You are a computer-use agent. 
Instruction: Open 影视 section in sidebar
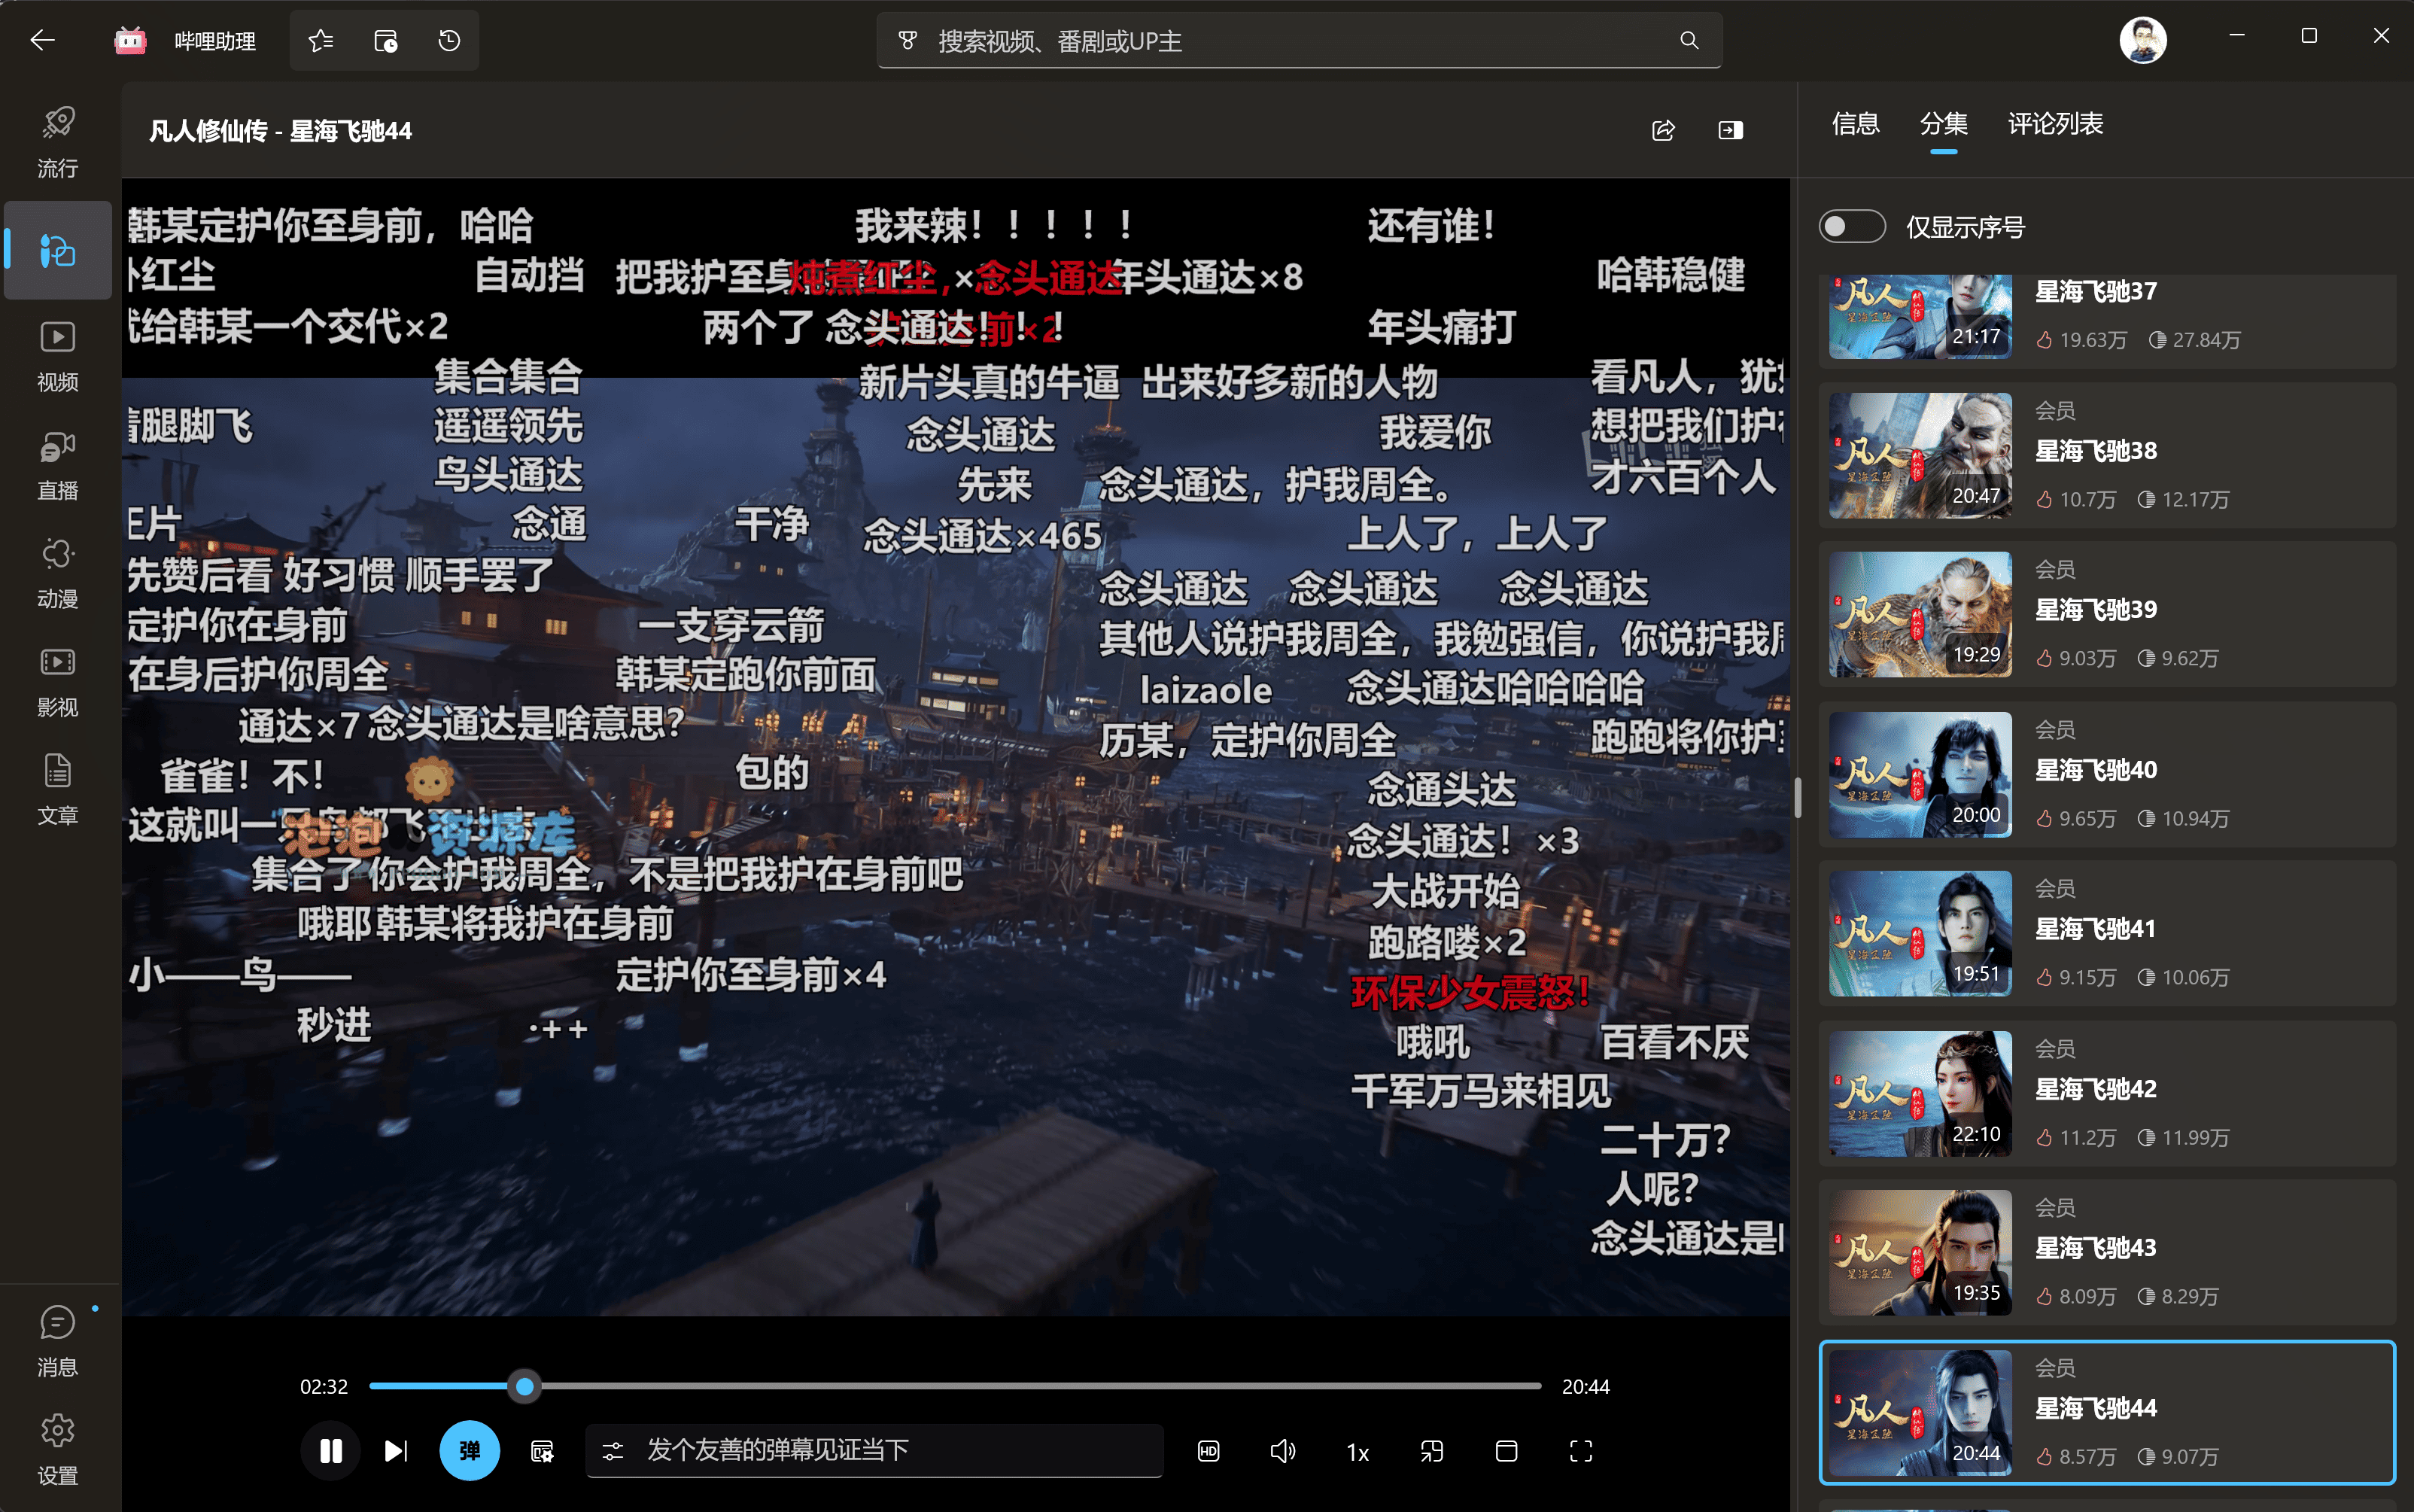[57, 682]
